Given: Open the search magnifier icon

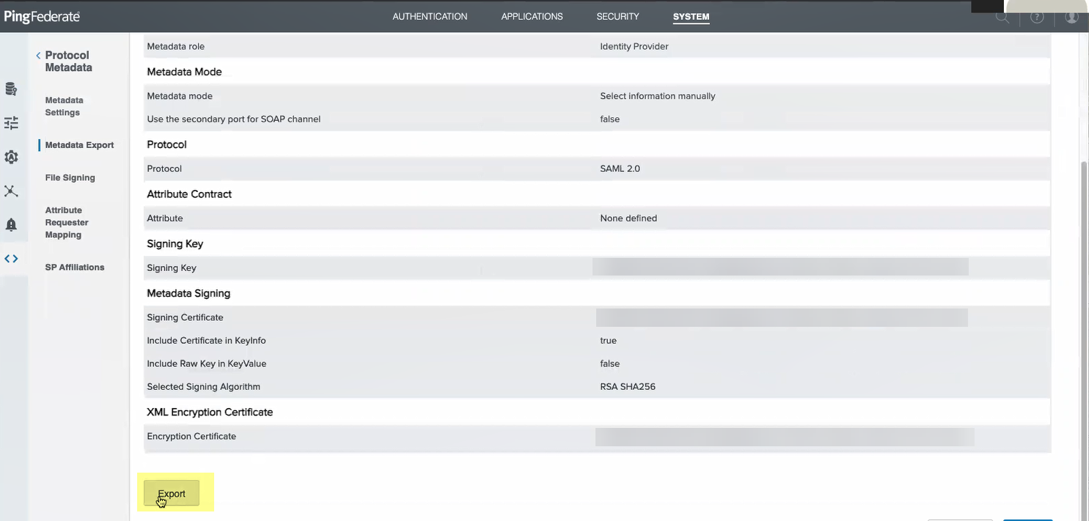Looking at the screenshot, I should [1002, 17].
